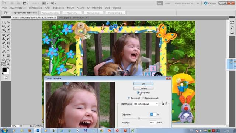
Task: Select the 3D Object Rotate tool
Action: [4, 60]
